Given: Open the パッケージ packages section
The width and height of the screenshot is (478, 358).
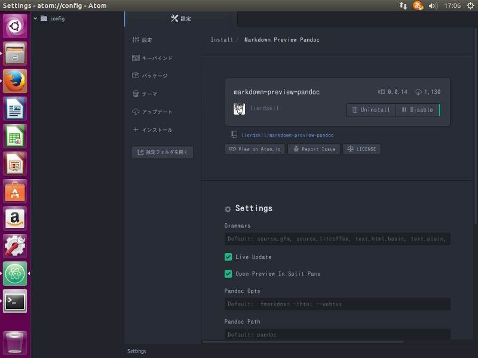Looking at the screenshot, I should [x=150, y=76].
